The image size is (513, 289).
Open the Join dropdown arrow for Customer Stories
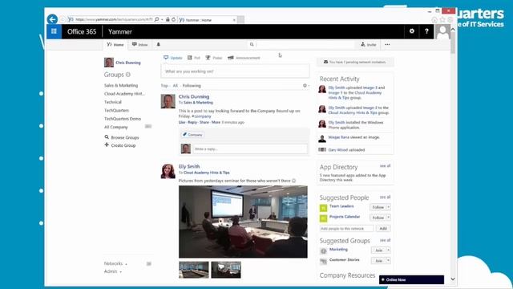coord(388,260)
